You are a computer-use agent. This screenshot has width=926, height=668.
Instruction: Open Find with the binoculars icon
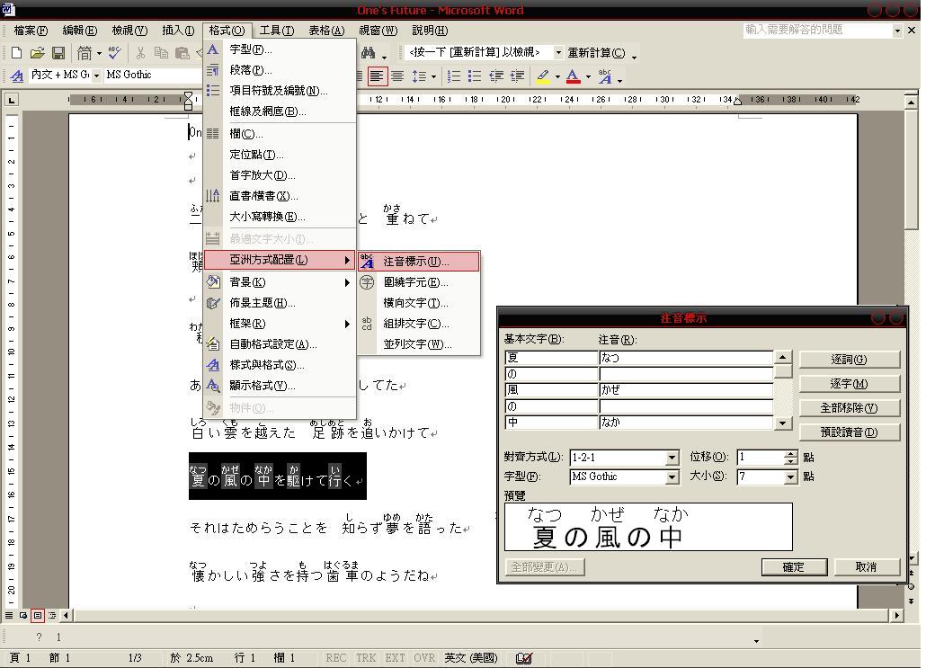click(x=369, y=53)
